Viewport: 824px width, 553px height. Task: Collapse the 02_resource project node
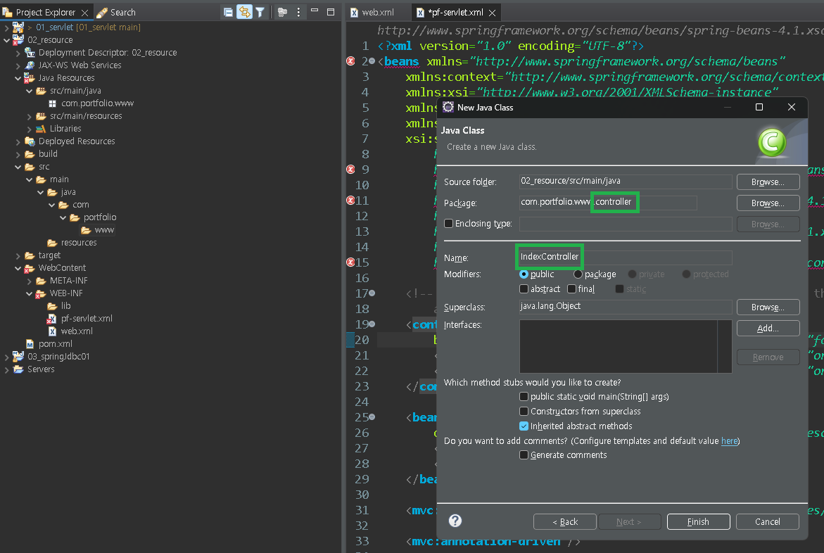click(7, 40)
